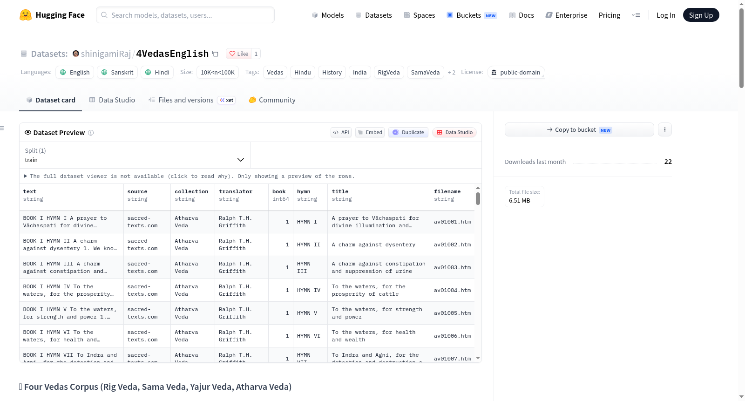745x401 pixels.
Task: Go to Spaces
Action: tap(419, 15)
